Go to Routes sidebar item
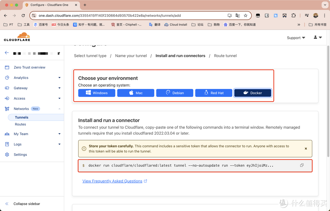The width and height of the screenshot is (330, 211). click(20, 124)
